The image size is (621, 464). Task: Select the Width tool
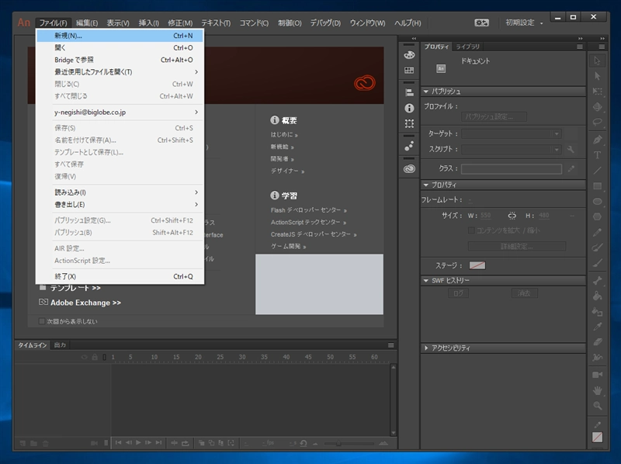[x=597, y=357]
